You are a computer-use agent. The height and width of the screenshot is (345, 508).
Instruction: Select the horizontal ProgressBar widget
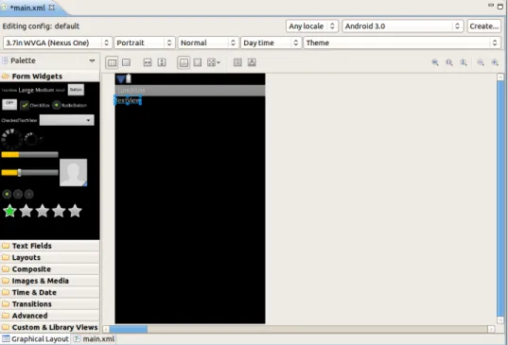(x=30, y=155)
